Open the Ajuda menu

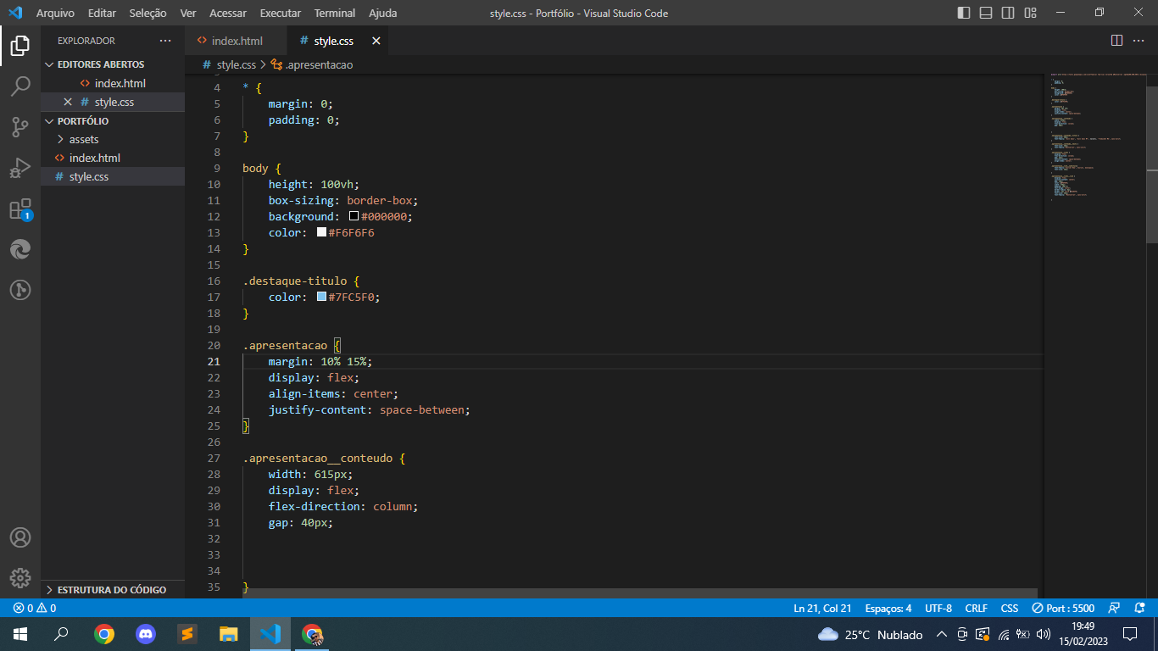tap(383, 13)
